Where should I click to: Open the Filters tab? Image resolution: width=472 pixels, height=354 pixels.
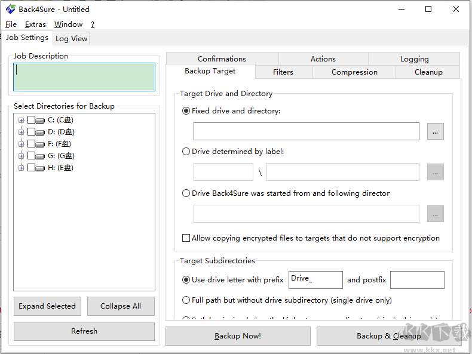coord(283,72)
